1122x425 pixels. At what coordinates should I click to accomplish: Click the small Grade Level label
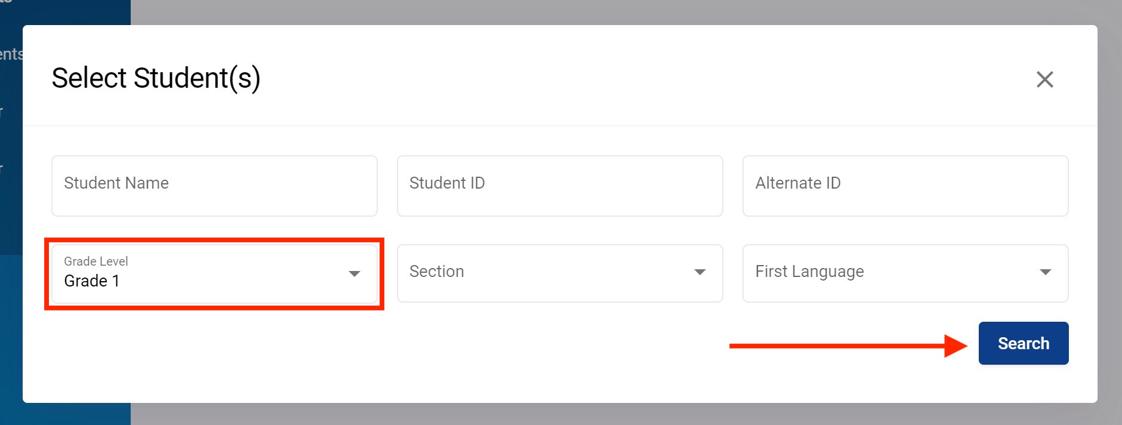point(96,261)
